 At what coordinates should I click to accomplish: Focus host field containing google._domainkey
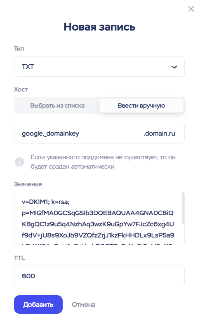click(99, 133)
